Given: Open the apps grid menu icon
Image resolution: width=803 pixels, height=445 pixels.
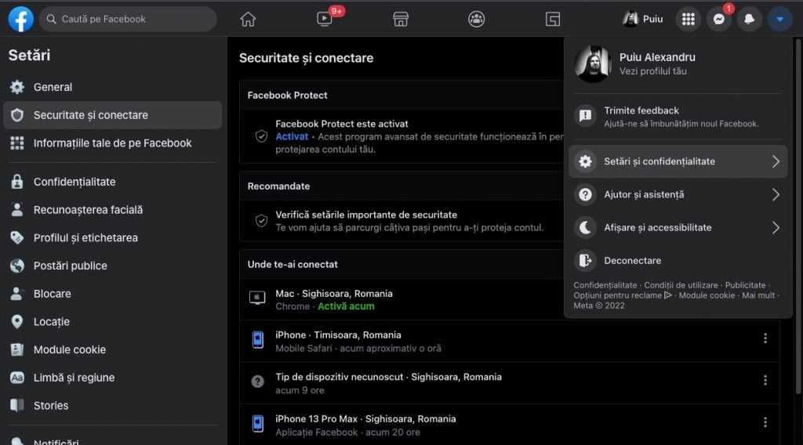Looking at the screenshot, I should (x=688, y=19).
